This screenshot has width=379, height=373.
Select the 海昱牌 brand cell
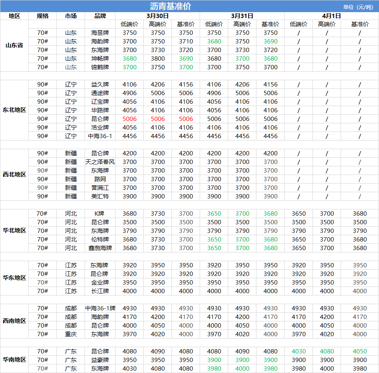pyautogui.click(x=100, y=33)
